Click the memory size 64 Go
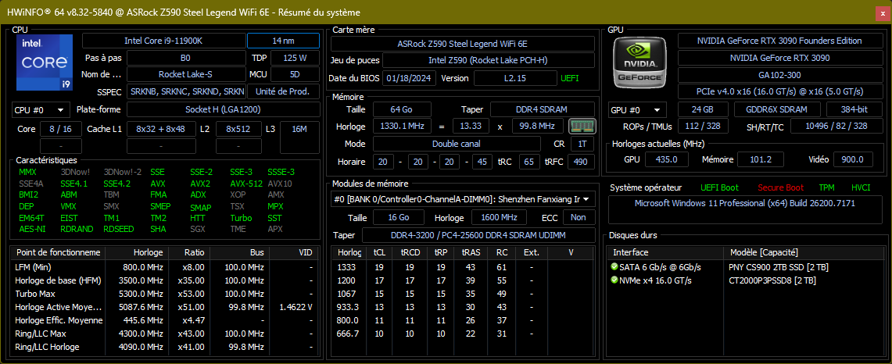Screen dimensions: 892x364 pos(402,109)
